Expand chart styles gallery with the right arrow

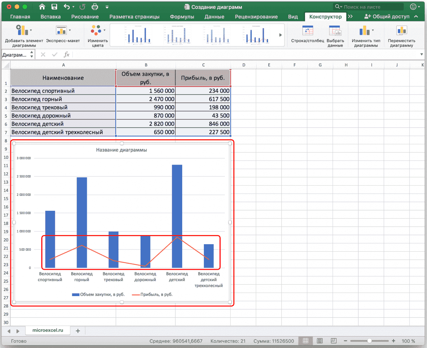click(x=280, y=35)
